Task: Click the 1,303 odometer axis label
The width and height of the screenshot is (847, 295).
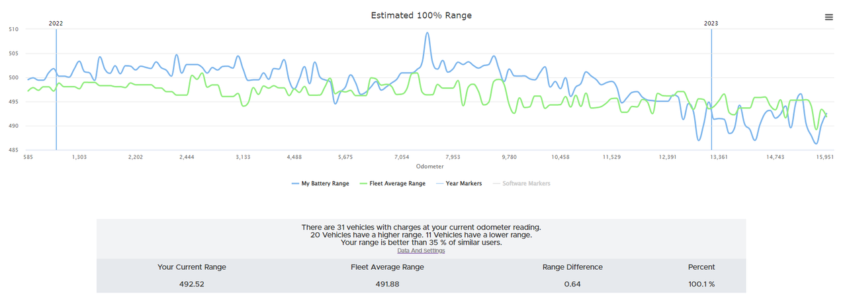Action: [79, 157]
